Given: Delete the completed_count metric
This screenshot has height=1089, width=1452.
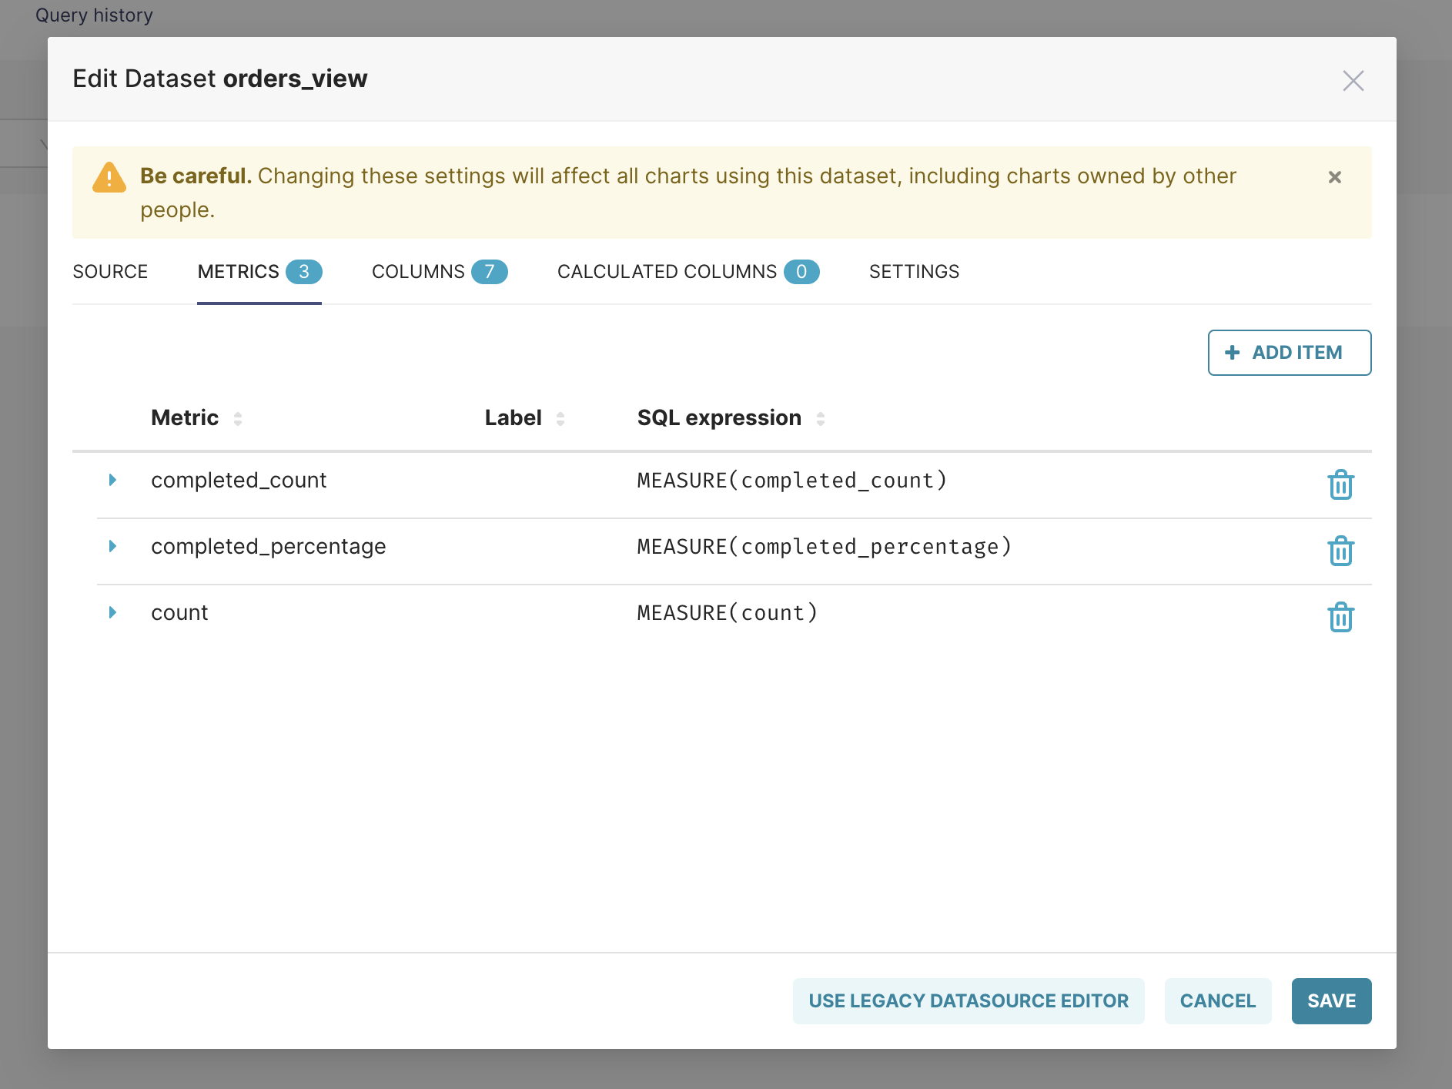Looking at the screenshot, I should click(x=1340, y=484).
